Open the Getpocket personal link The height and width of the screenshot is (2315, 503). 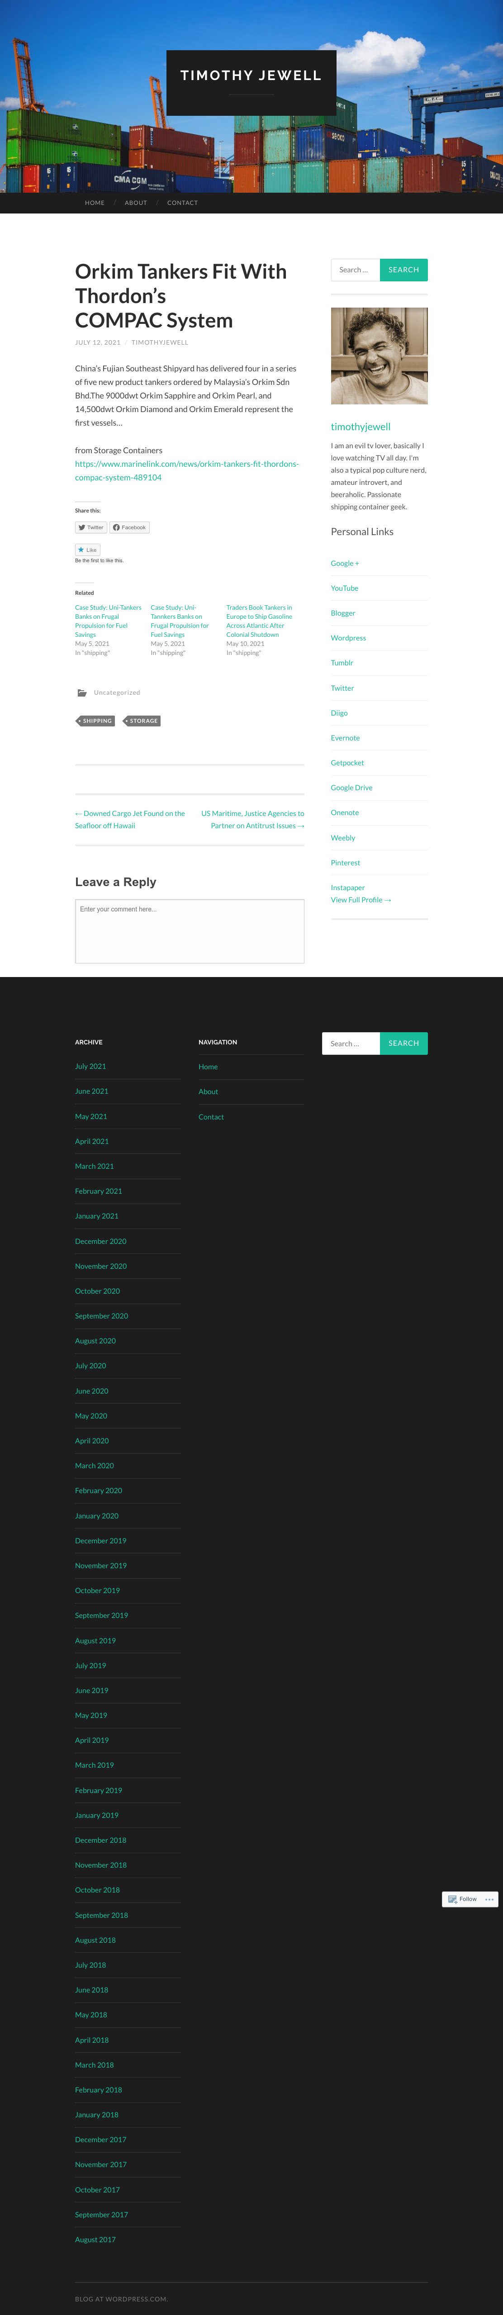coord(347,763)
